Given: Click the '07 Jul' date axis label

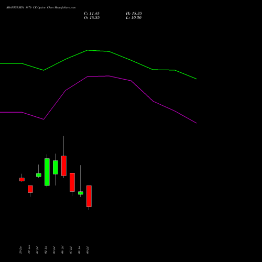Looking at the screenshot, I should pos(71,250).
